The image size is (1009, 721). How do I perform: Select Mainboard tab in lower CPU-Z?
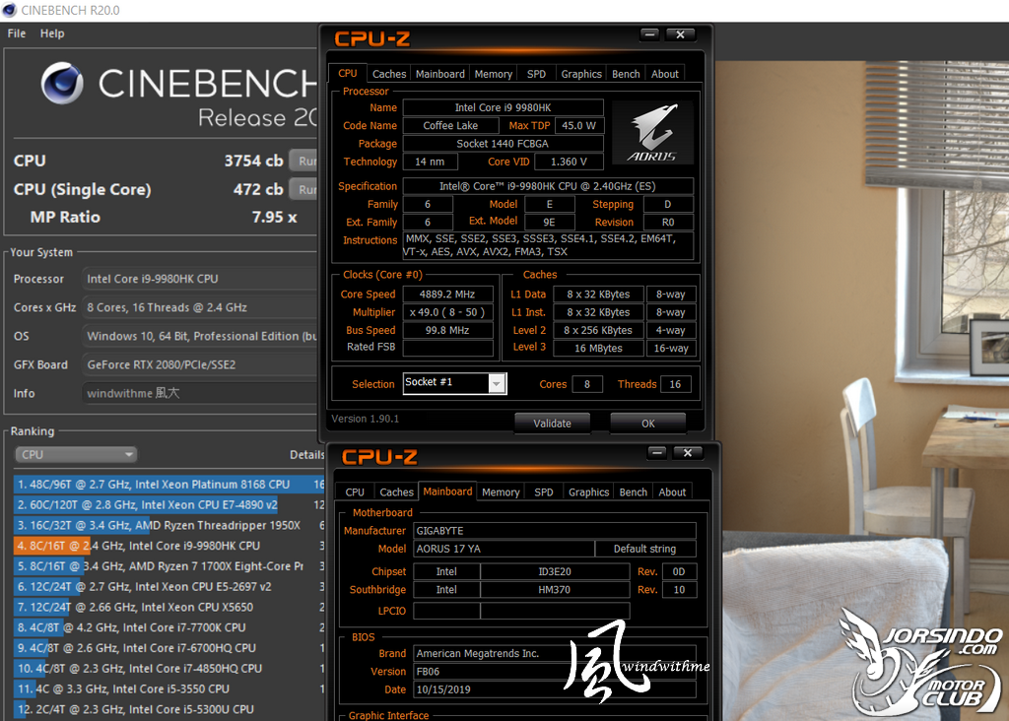point(448,492)
